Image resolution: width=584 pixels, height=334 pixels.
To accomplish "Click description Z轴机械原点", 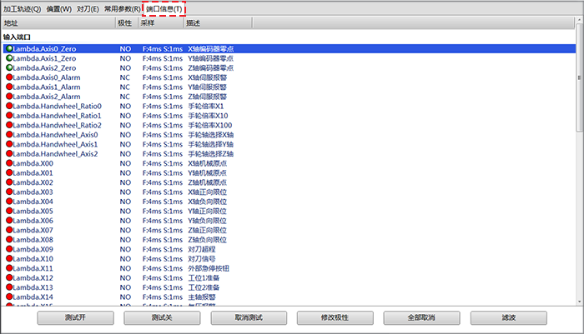I will (x=208, y=182).
